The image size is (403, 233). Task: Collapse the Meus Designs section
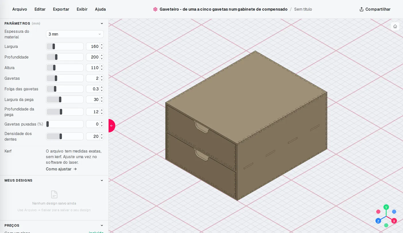pyautogui.click(x=102, y=180)
